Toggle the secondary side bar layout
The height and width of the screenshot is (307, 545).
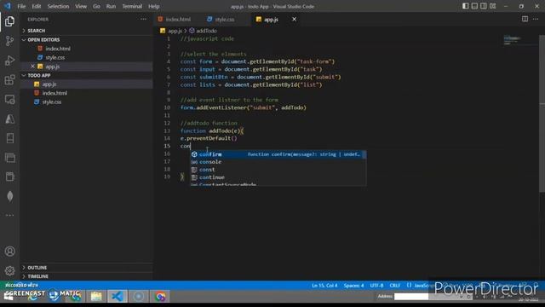click(x=484, y=6)
